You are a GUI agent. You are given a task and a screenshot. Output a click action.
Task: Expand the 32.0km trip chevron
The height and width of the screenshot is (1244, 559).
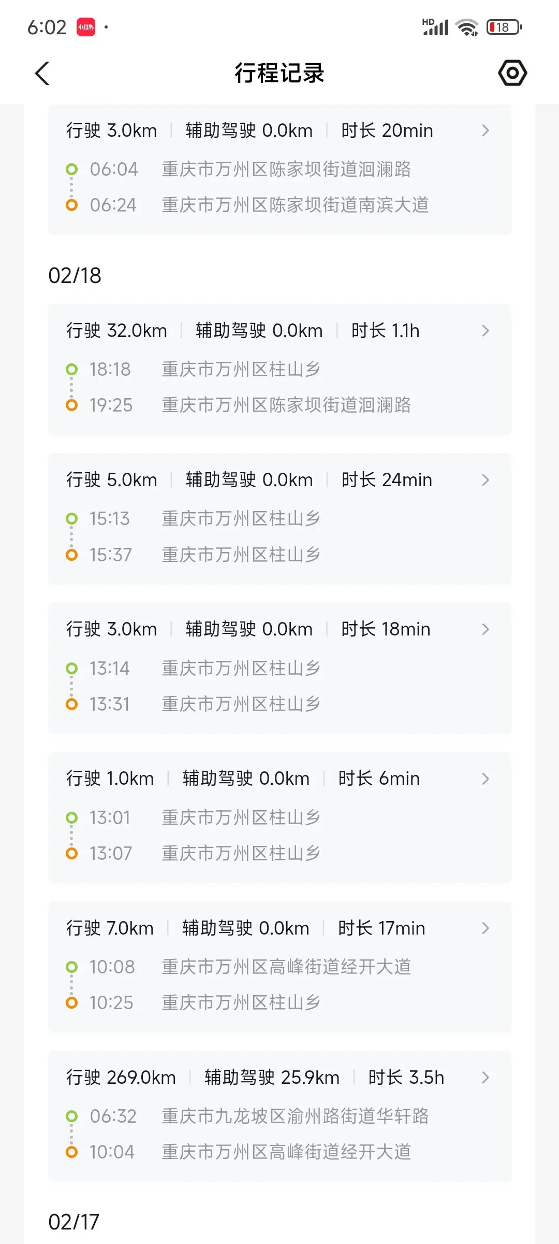(x=485, y=331)
